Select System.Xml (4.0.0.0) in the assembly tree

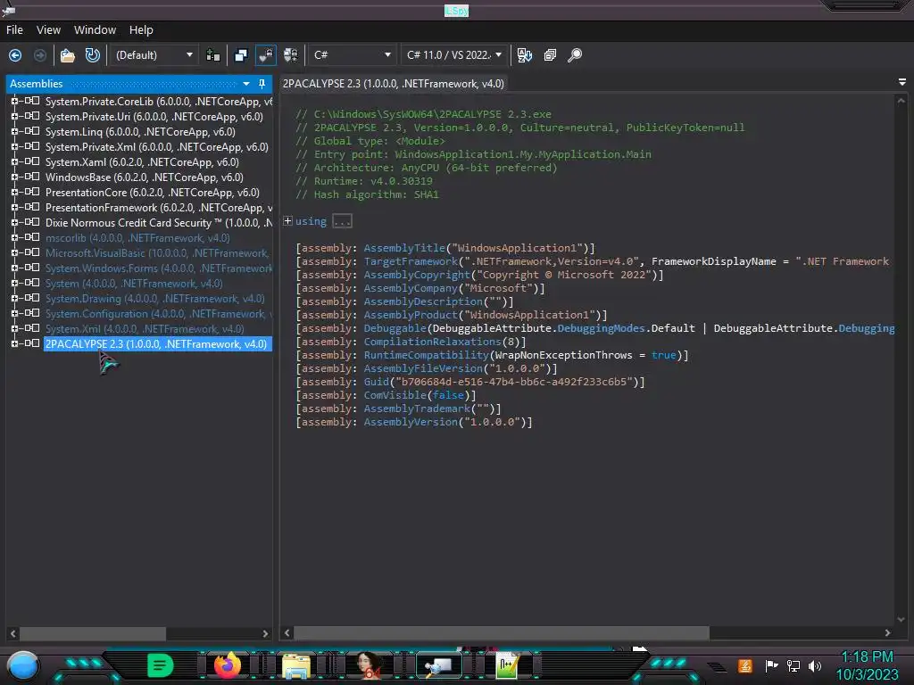click(145, 328)
